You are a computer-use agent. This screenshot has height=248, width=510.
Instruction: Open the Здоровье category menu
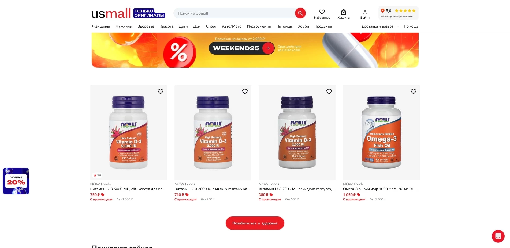(146, 26)
